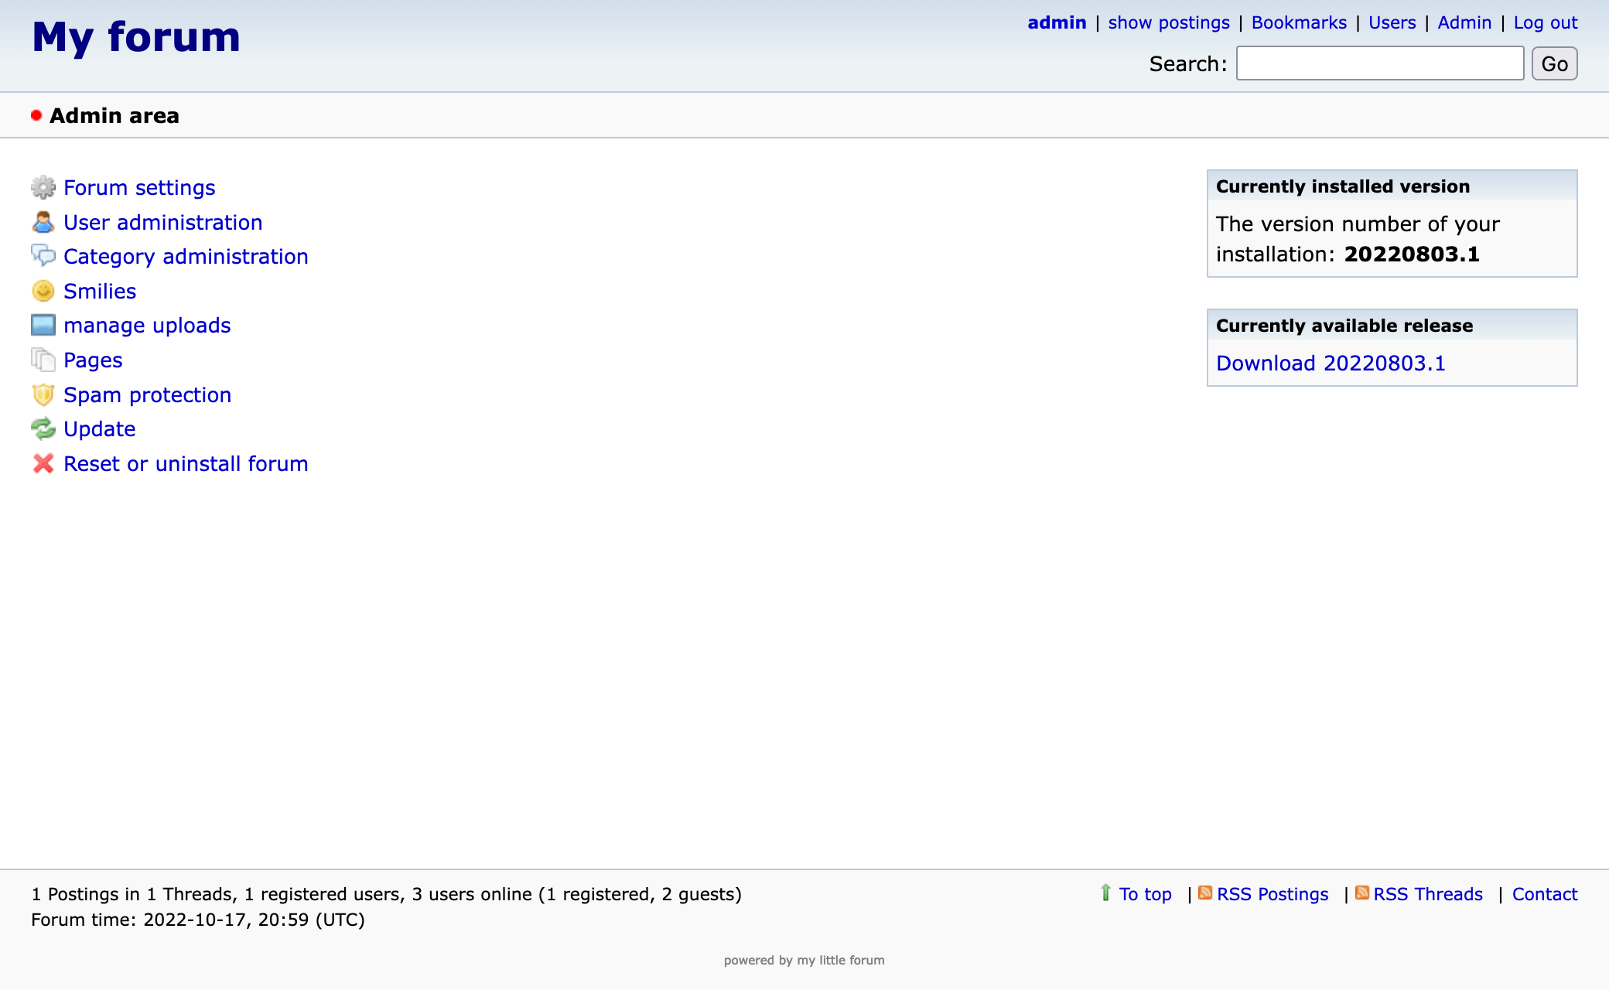Click the yellow smiley face icon
The height and width of the screenshot is (990, 1609).
point(43,291)
